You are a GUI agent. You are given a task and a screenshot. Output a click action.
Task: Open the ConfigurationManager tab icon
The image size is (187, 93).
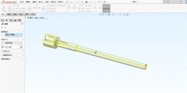11,20
